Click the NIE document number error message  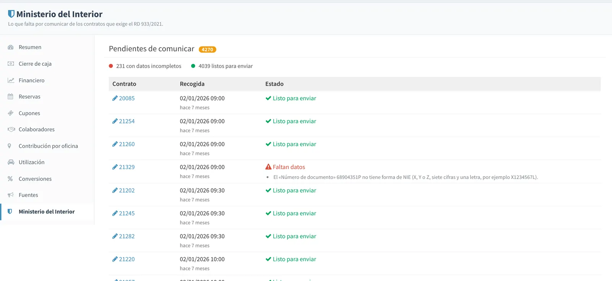[x=405, y=177]
